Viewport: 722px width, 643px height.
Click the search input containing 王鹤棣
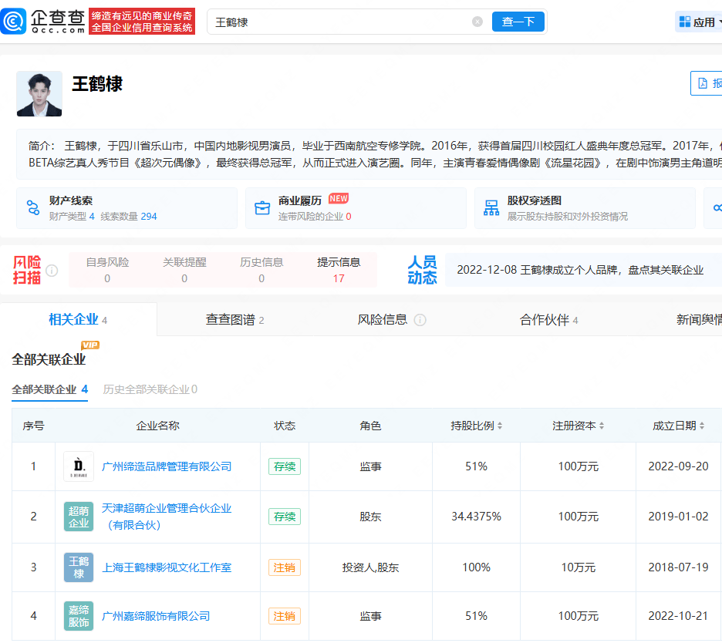pos(341,22)
